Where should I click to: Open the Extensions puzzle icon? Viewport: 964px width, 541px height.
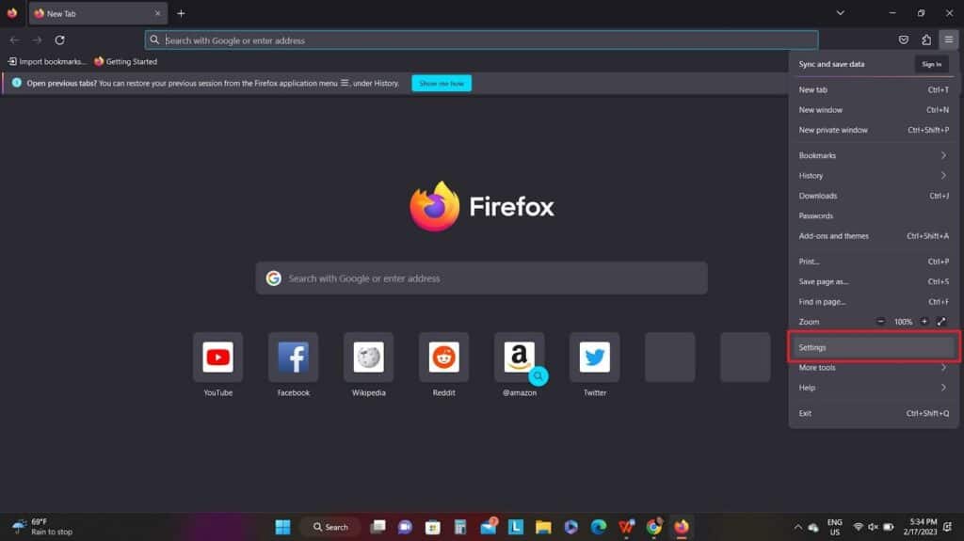926,40
